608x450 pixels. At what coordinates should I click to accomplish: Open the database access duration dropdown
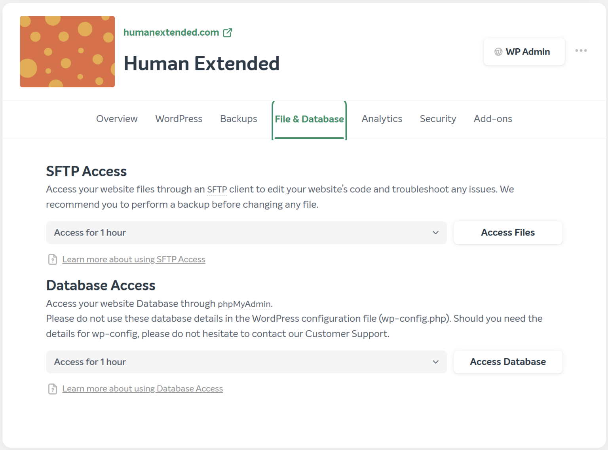[246, 362]
